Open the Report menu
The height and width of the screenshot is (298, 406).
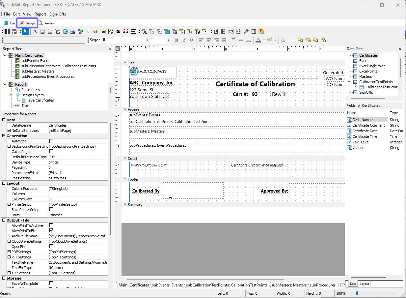point(40,14)
